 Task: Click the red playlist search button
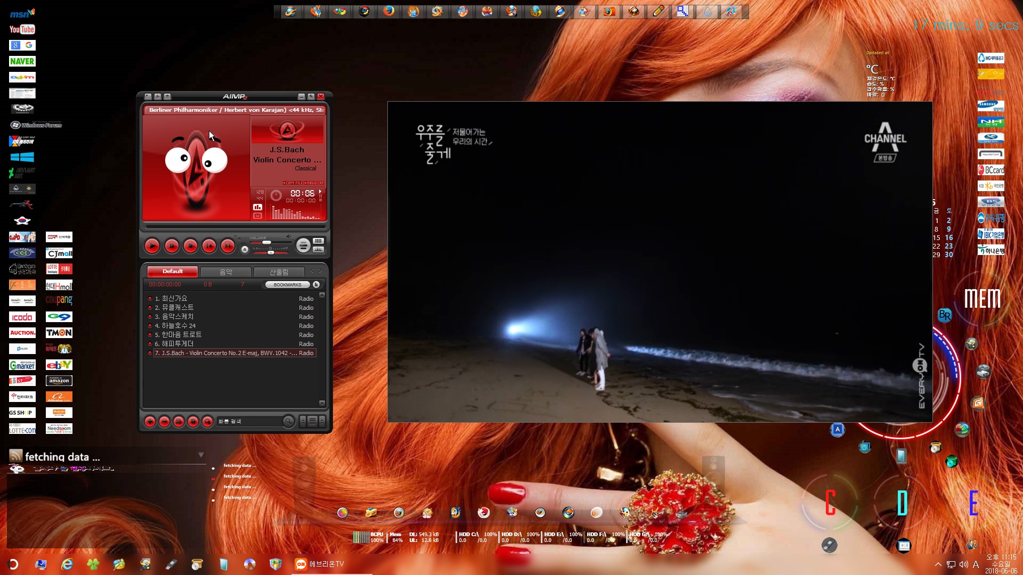click(x=208, y=422)
